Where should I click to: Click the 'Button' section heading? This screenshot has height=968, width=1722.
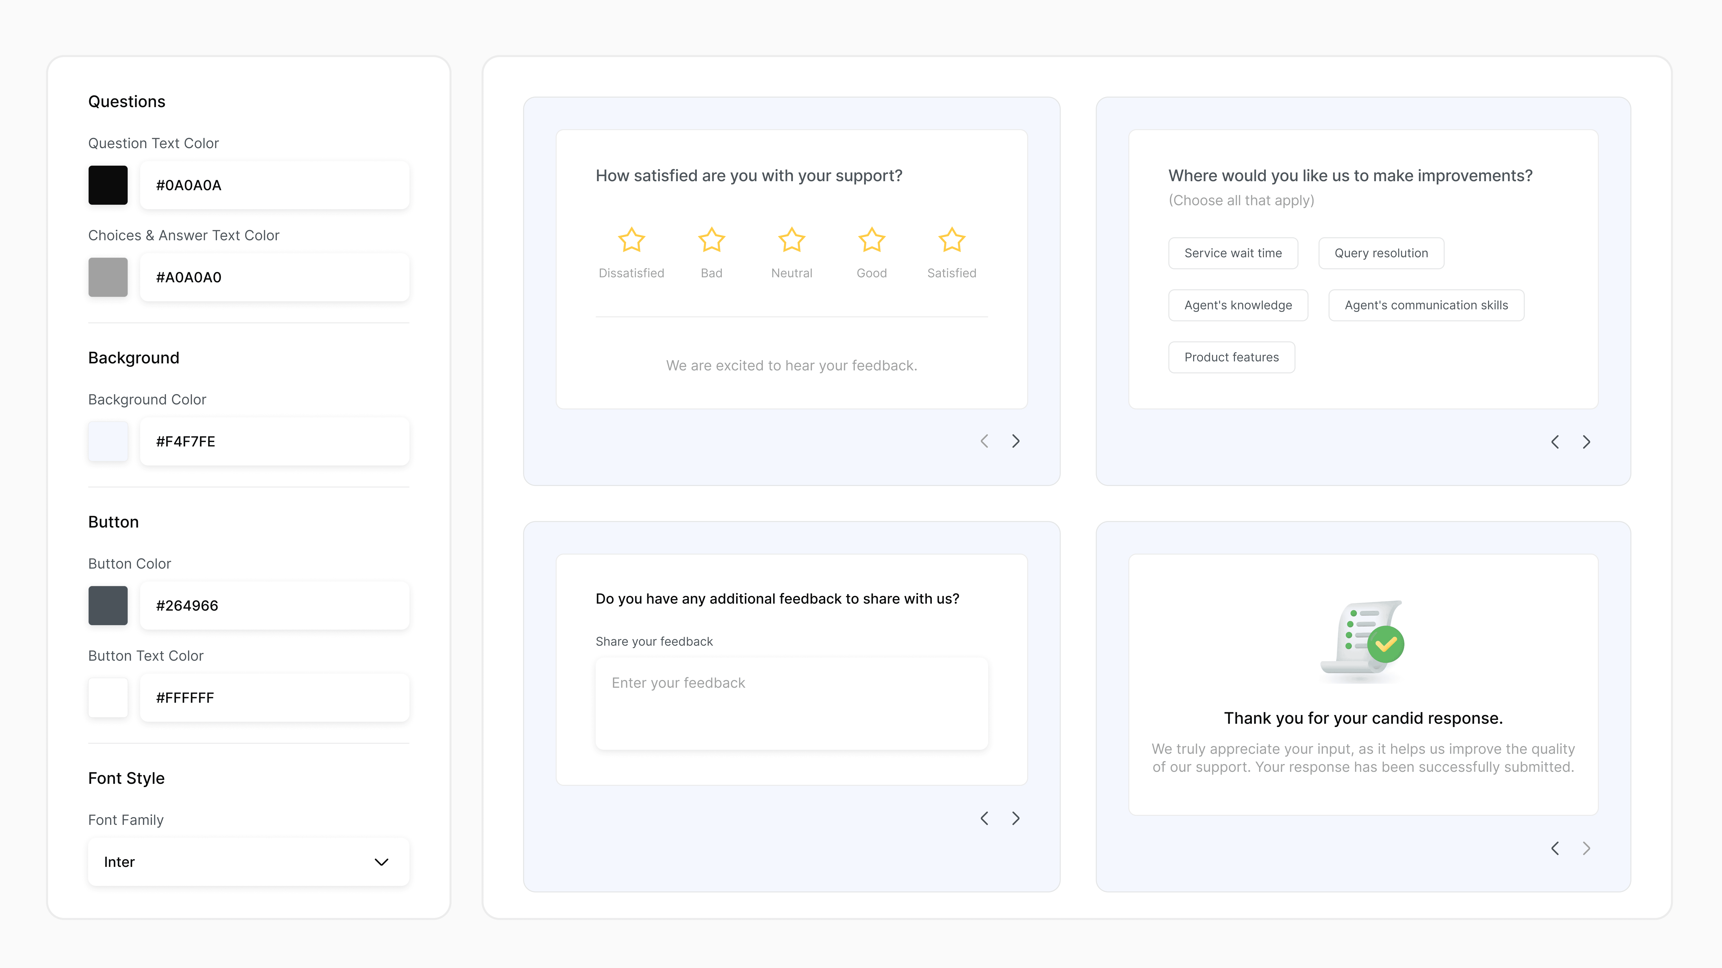tap(114, 522)
